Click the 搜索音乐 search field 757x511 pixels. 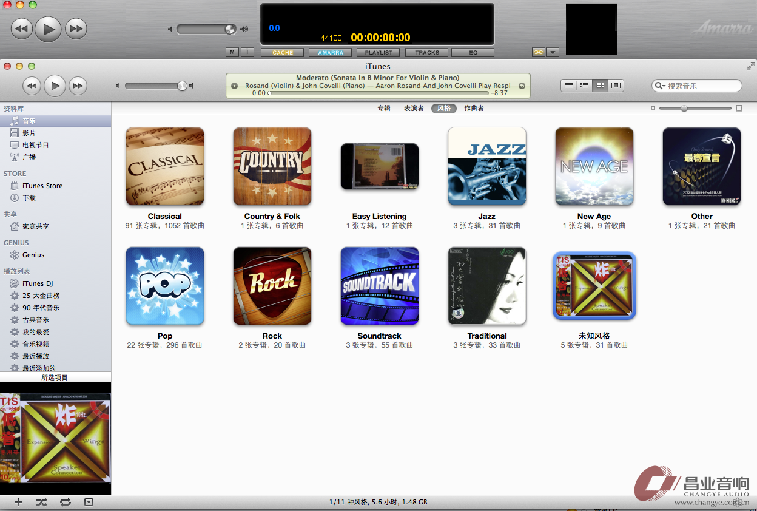(x=697, y=86)
